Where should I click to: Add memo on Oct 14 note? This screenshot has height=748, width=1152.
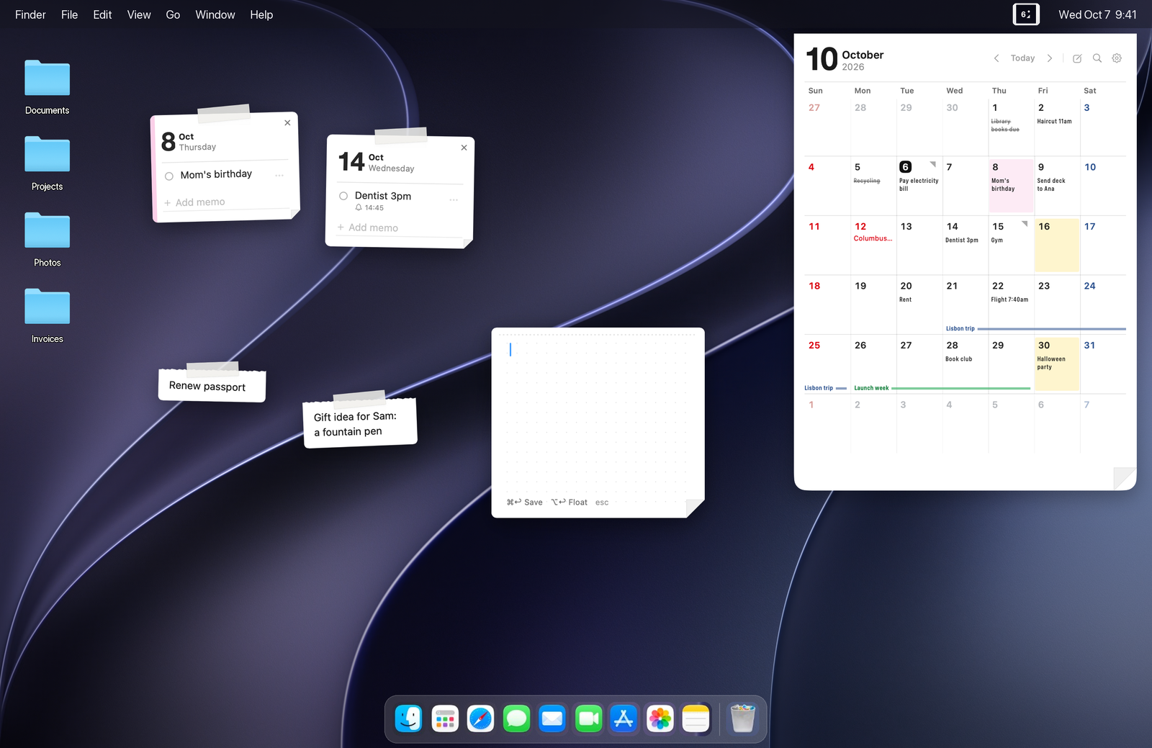coord(367,227)
